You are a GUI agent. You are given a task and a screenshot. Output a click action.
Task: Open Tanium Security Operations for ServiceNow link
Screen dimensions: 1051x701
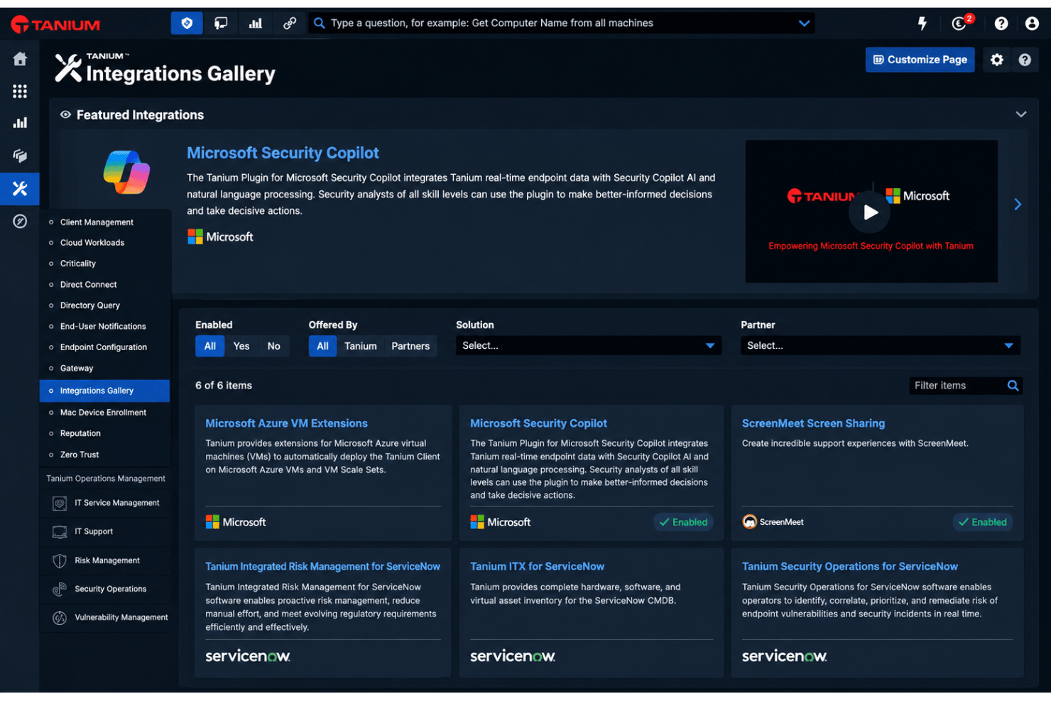[x=849, y=567]
